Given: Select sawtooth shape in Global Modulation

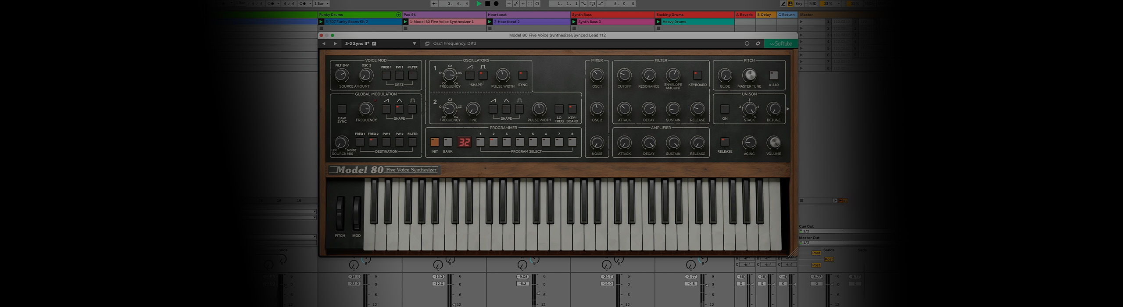Looking at the screenshot, I should (x=386, y=109).
